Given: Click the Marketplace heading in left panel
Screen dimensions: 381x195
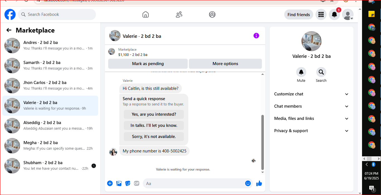Looking at the screenshot, I should 35,30.
